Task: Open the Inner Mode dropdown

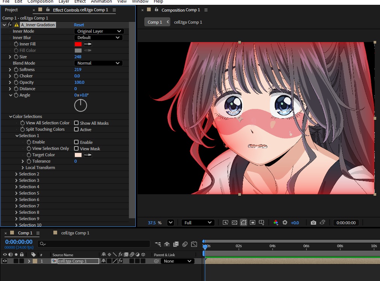Action: [98, 31]
